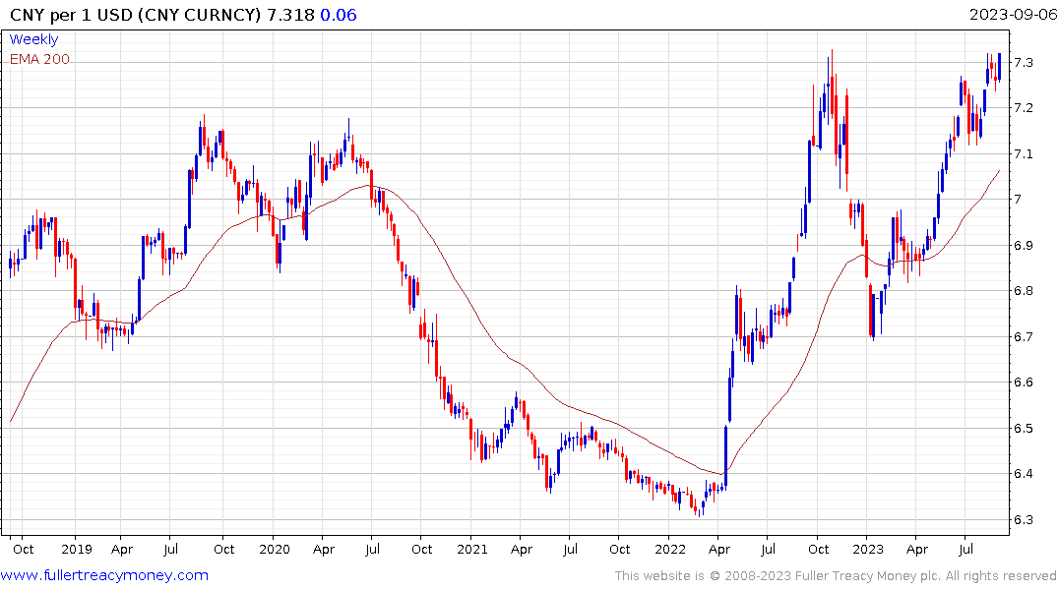The width and height of the screenshot is (1058, 590).
Task: Click the 'Weekly' label
Action: 33,39
